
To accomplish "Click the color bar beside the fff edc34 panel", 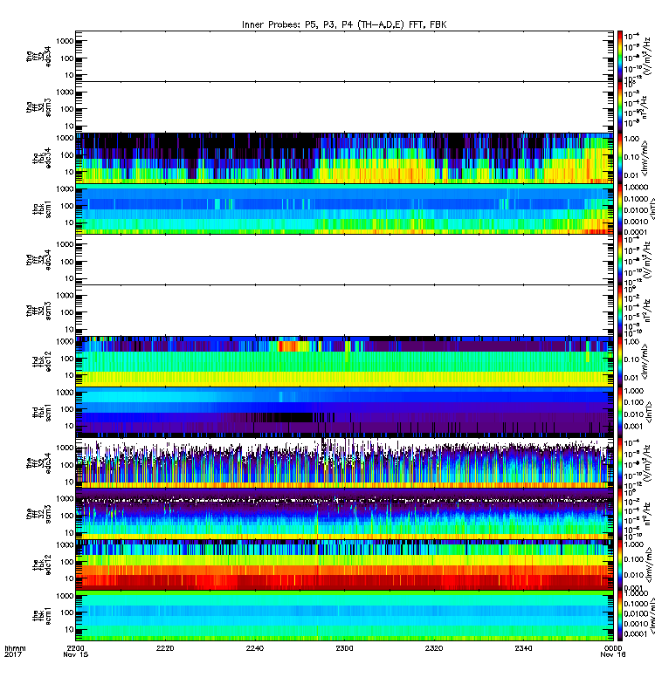I will (619, 463).
